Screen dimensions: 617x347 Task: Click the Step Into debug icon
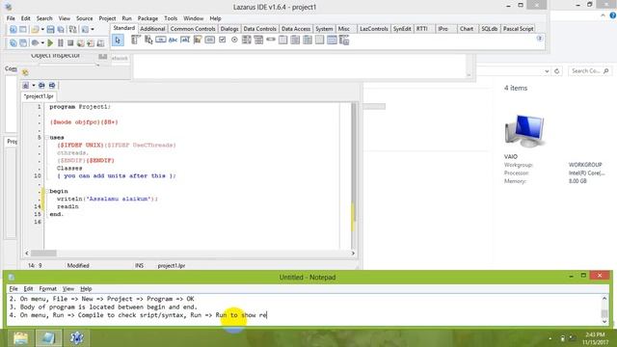click(81, 42)
